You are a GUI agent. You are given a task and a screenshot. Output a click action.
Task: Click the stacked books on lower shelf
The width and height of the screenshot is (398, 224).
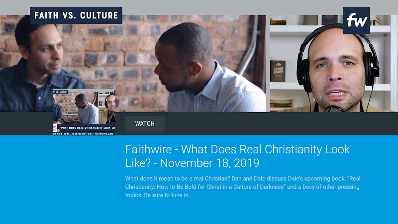pos(281,104)
